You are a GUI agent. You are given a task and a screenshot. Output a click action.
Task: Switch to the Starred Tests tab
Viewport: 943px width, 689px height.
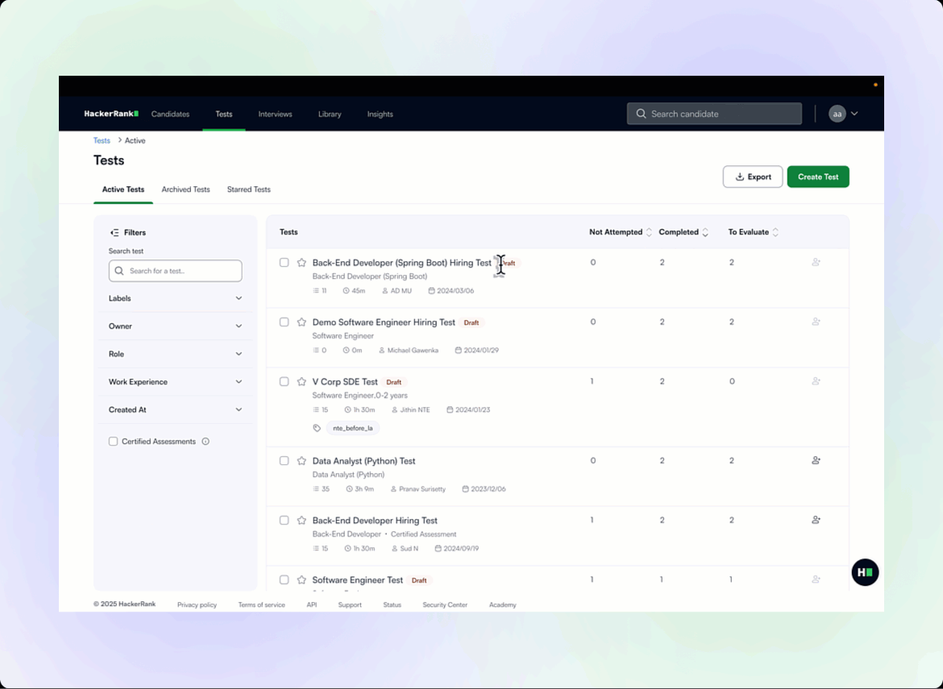(x=248, y=189)
